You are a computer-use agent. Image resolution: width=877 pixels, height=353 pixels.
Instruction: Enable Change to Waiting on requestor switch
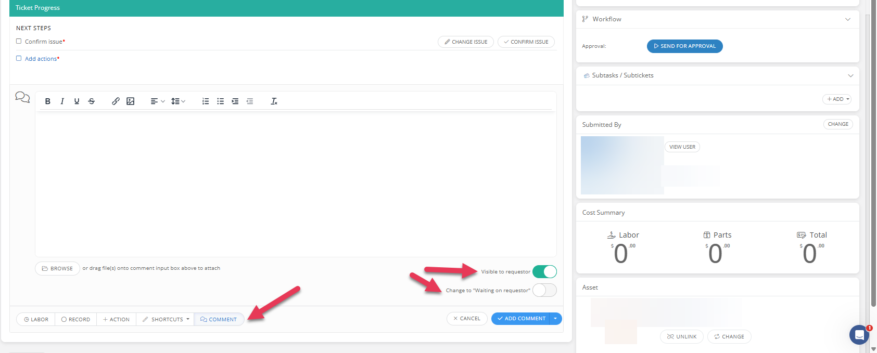tap(544, 290)
